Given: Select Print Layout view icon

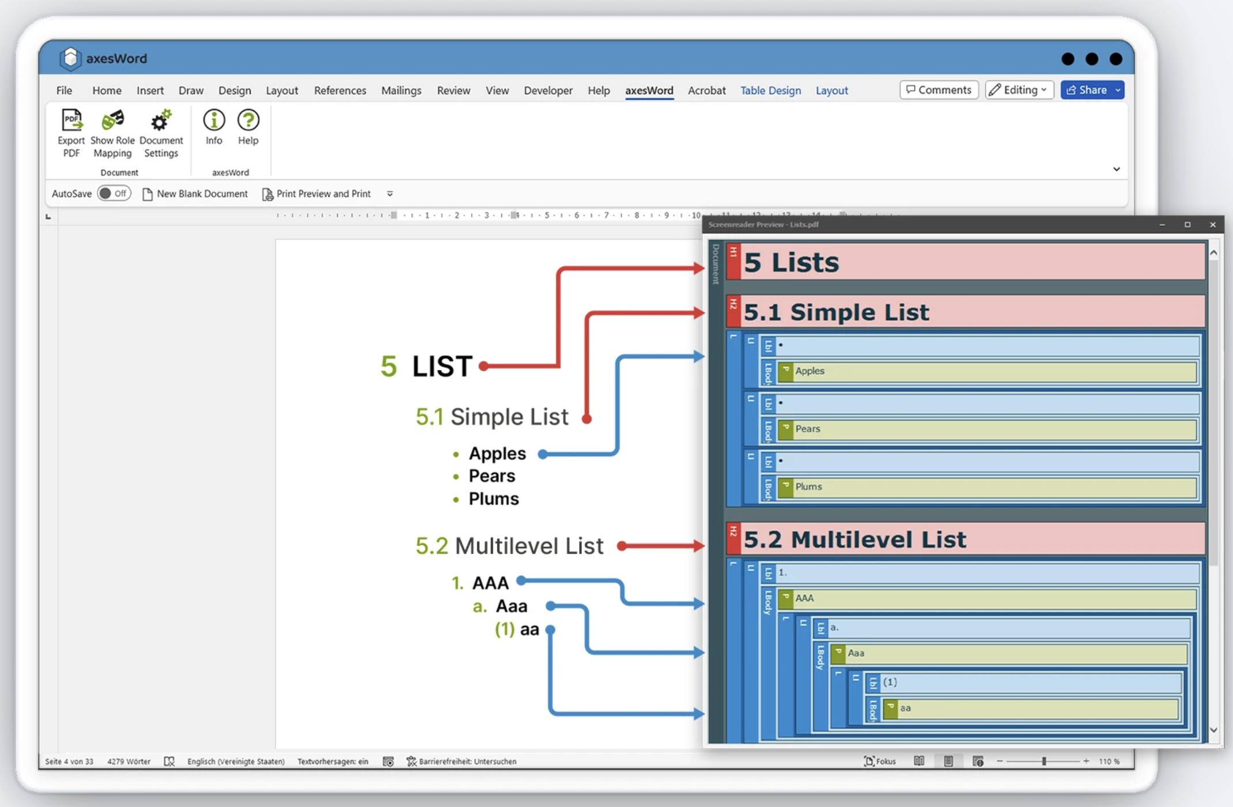Looking at the screenshot, I should click(948, 761).
